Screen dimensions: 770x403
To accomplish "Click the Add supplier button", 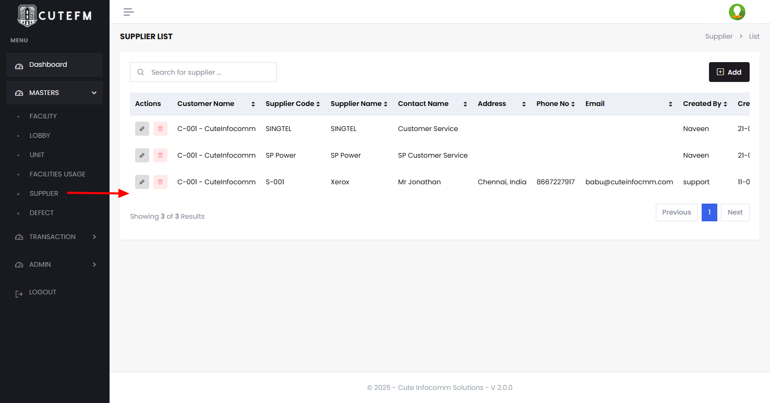I will [x=729, y=72].
